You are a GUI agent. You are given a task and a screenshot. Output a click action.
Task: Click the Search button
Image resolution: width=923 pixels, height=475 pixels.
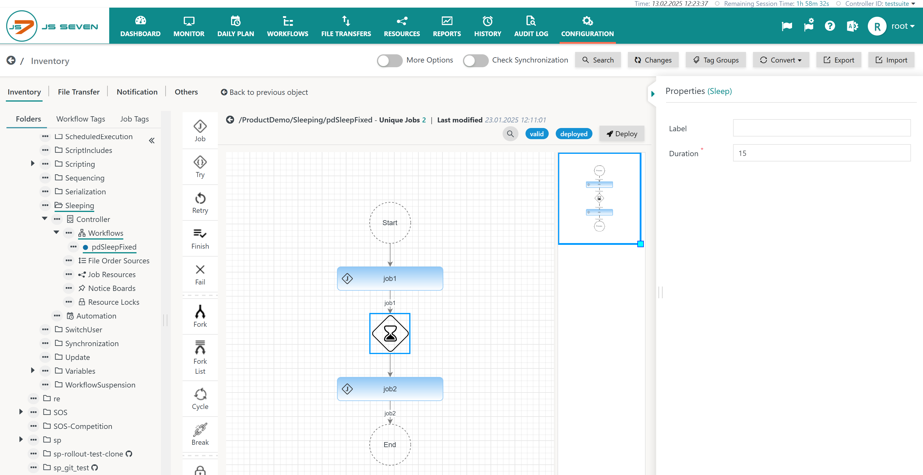click(598, 60)
